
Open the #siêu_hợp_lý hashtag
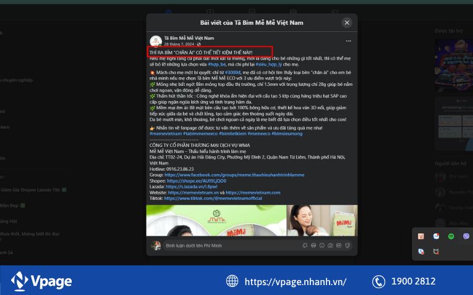click(268, 64)
